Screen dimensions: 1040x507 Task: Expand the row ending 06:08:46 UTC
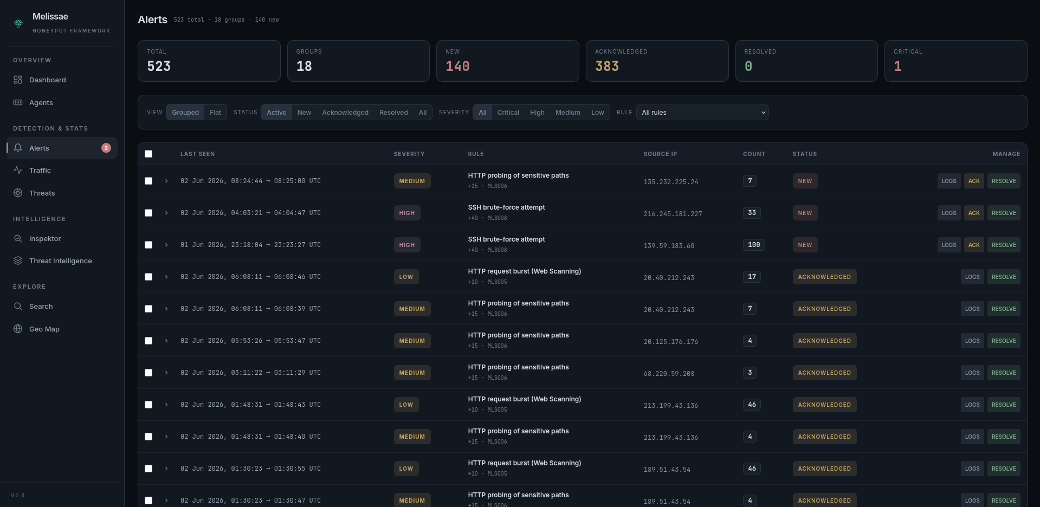pos(166,277)
